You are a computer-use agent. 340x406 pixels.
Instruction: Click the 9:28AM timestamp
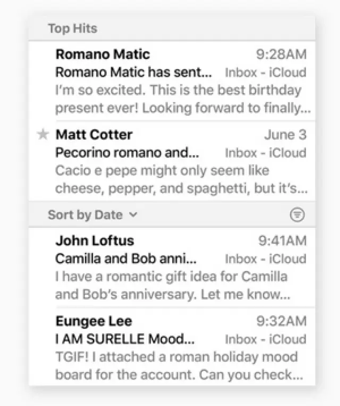pos(281,54)
